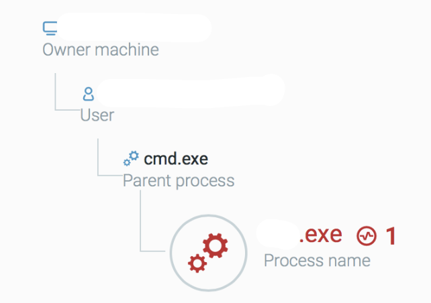
Task: Click the Process name label
Action: coord(317,261)
